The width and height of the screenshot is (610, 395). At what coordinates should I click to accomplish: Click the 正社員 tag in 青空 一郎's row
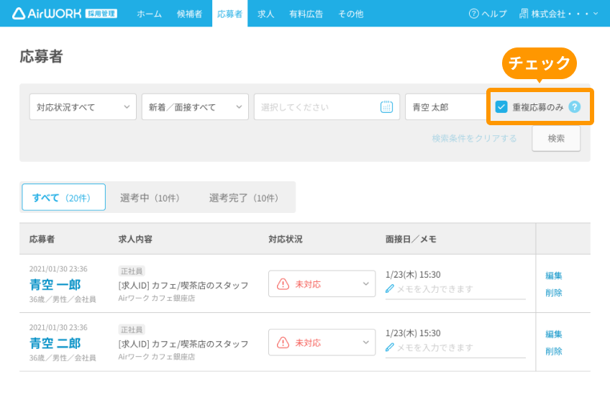[132, 271]
